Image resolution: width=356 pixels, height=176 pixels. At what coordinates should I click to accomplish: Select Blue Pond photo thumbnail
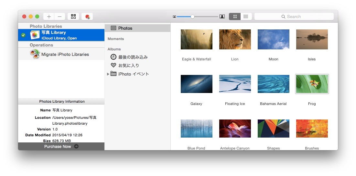tap(196, 129)
